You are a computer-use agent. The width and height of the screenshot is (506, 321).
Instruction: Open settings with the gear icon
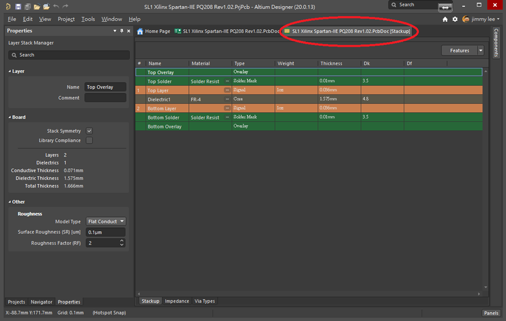pyautogui.click(x=455, y=19)
